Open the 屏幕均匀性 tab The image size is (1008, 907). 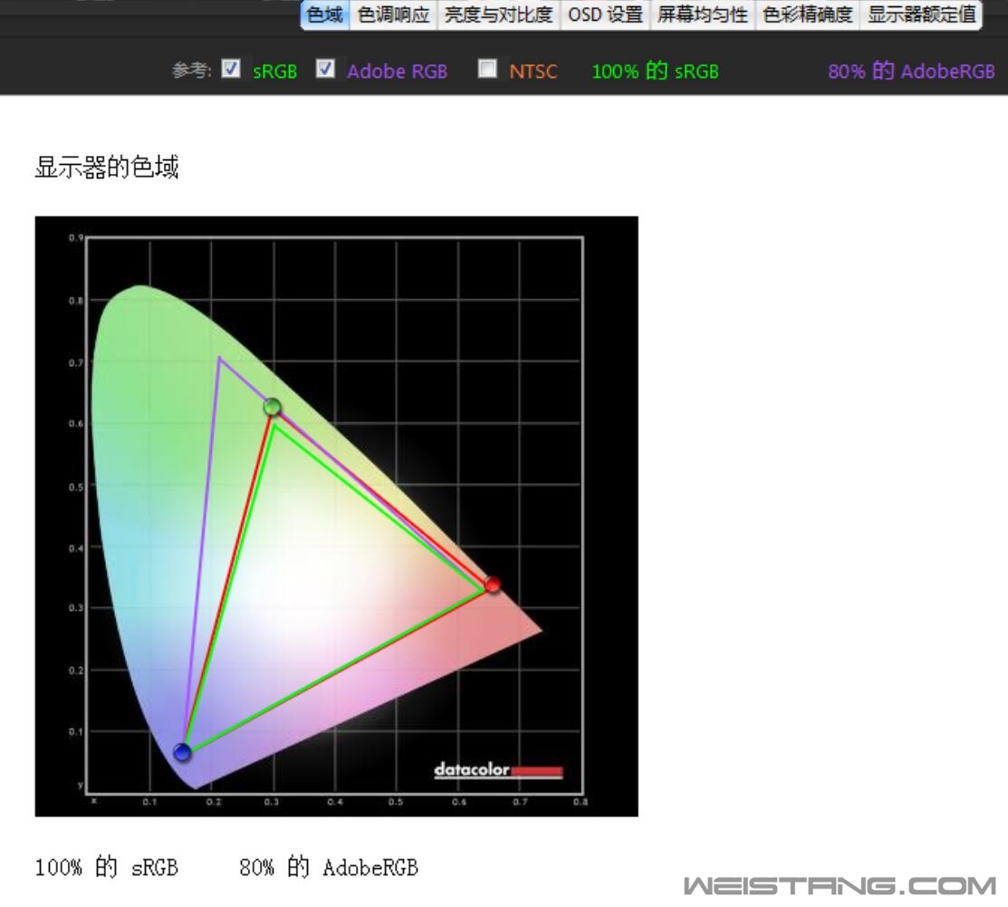703,14
